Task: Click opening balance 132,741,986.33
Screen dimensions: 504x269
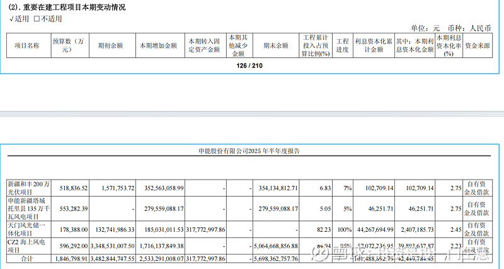Action: [115, 230]
